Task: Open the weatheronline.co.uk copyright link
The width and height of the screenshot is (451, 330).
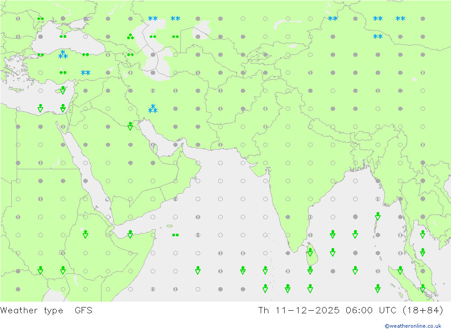Action: (x=413, y=326)
